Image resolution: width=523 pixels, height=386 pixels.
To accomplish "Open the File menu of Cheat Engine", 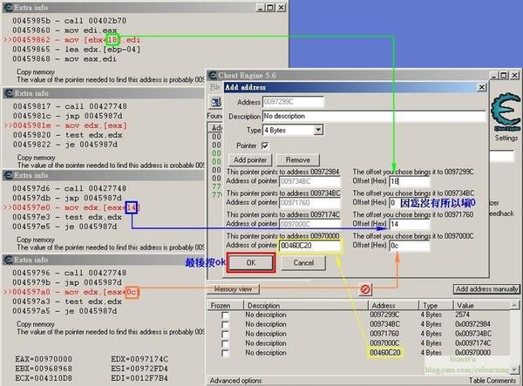I will [214, 87].
